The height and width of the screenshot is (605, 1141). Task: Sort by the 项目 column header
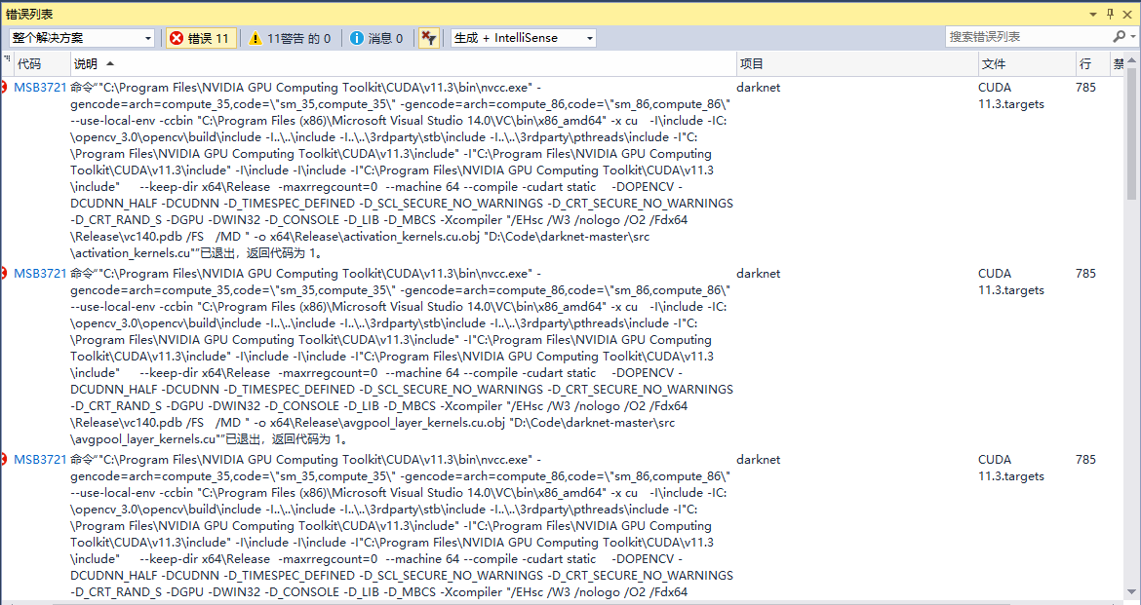click(751, 63)
